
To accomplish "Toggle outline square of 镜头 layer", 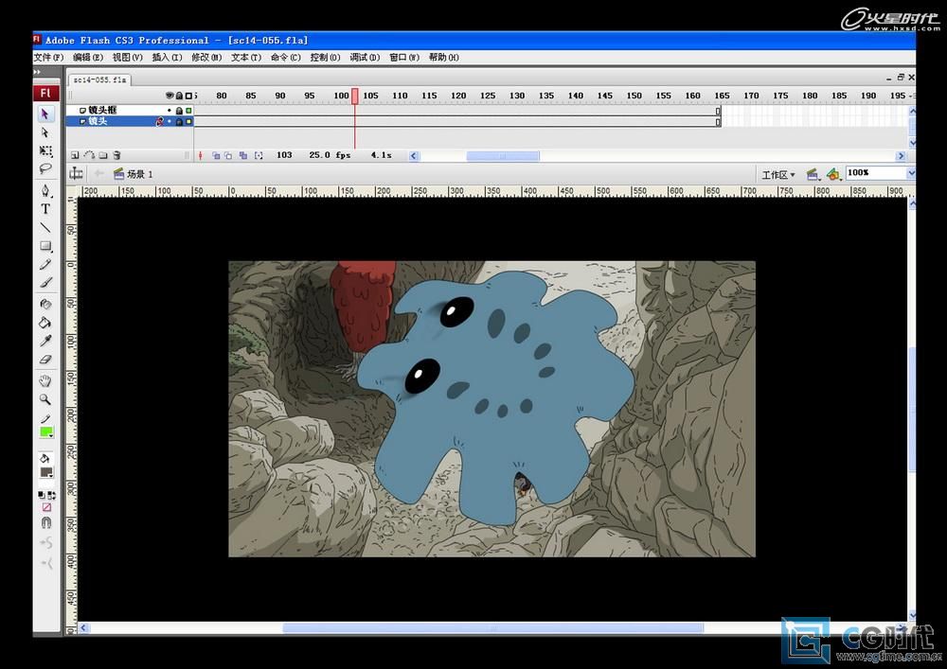I will tap(189, 122).
